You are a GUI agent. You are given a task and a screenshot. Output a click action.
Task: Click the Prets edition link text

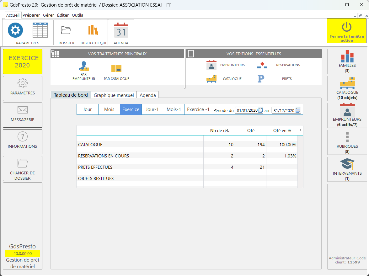pos(287,79)
